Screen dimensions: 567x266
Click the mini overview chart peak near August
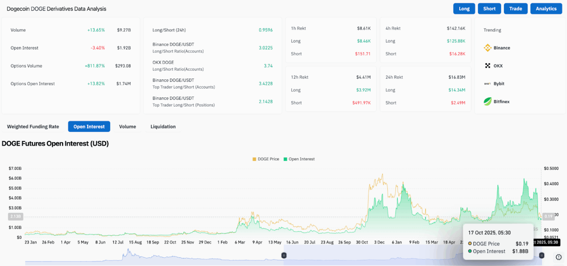click(128, 251)
